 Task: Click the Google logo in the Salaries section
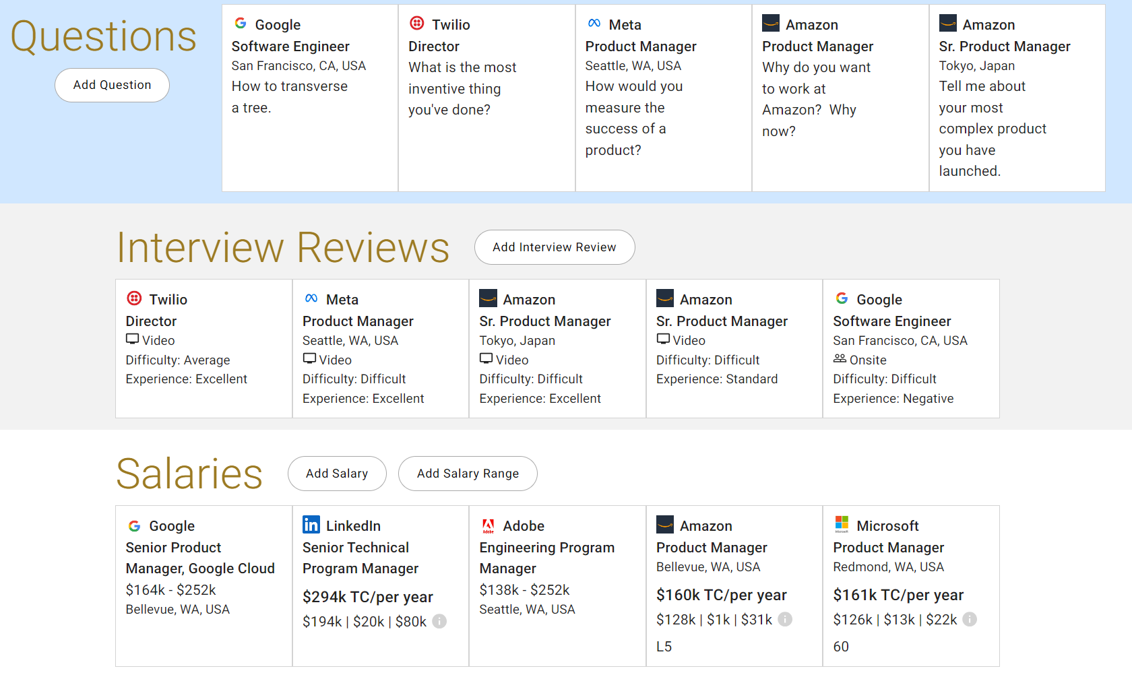point(135,525)
